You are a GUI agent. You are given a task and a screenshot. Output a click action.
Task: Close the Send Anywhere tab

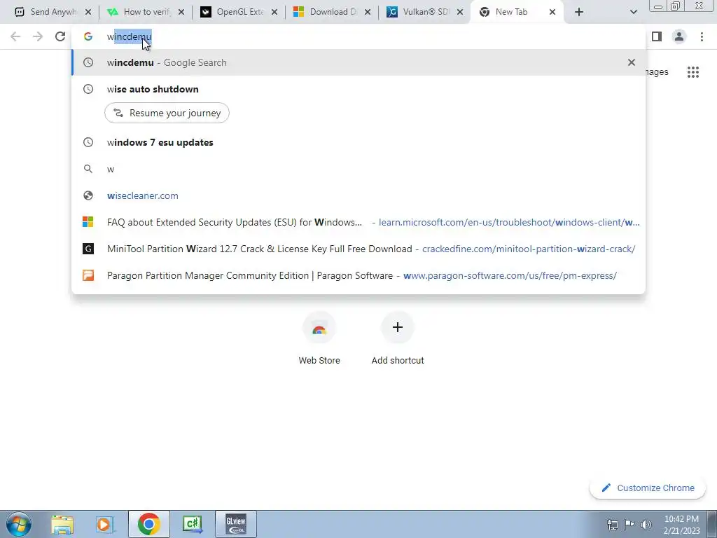click(x=88, y=12)
